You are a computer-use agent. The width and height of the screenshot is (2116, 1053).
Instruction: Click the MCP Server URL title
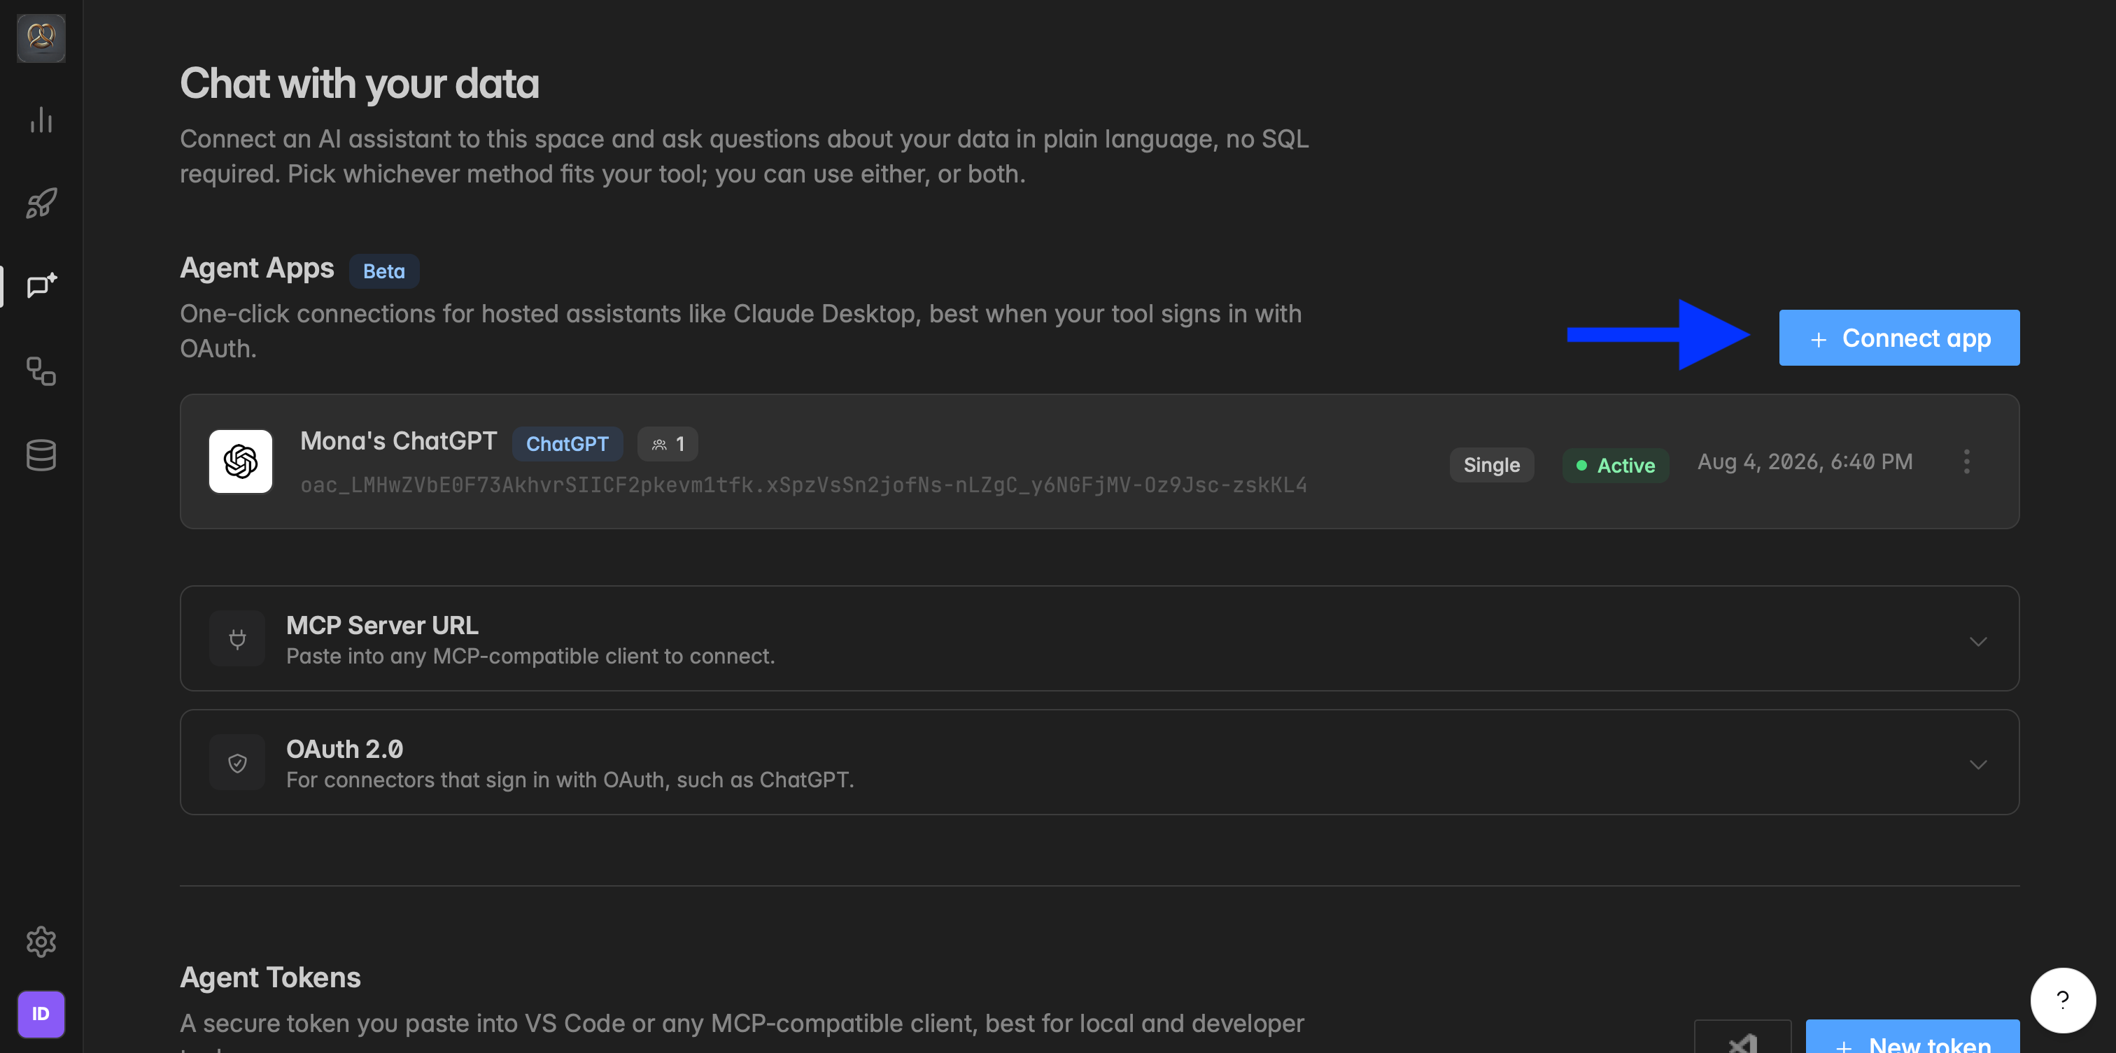(382, 625)
